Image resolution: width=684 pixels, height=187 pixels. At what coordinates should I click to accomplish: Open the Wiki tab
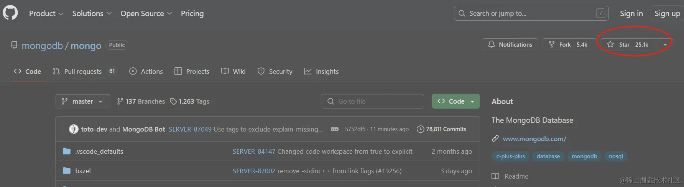(233, 72)
